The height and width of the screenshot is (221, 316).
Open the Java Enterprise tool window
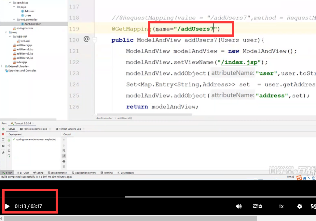pos(57,173)
